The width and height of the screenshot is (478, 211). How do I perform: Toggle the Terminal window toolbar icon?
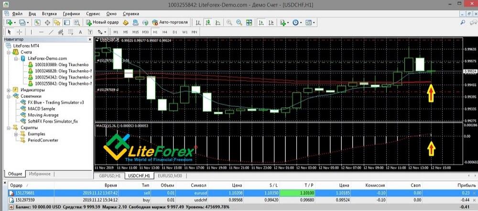67,22
